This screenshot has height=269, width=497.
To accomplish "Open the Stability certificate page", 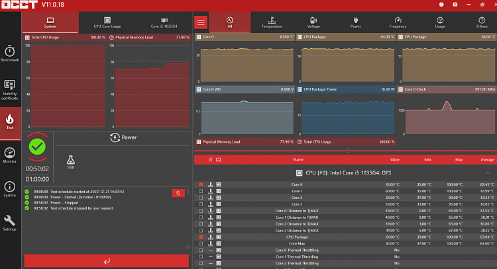I will (x=10, y=89).
